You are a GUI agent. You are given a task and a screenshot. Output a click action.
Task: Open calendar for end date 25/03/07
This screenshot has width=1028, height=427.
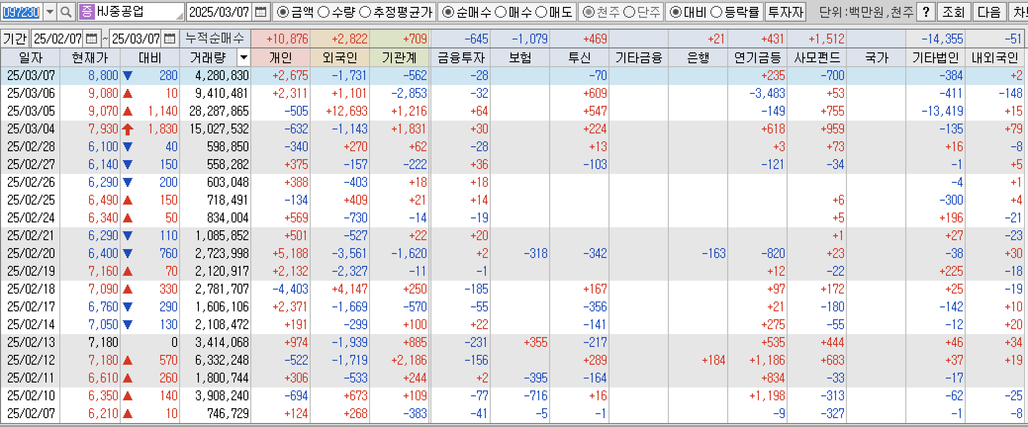point(169,39)
